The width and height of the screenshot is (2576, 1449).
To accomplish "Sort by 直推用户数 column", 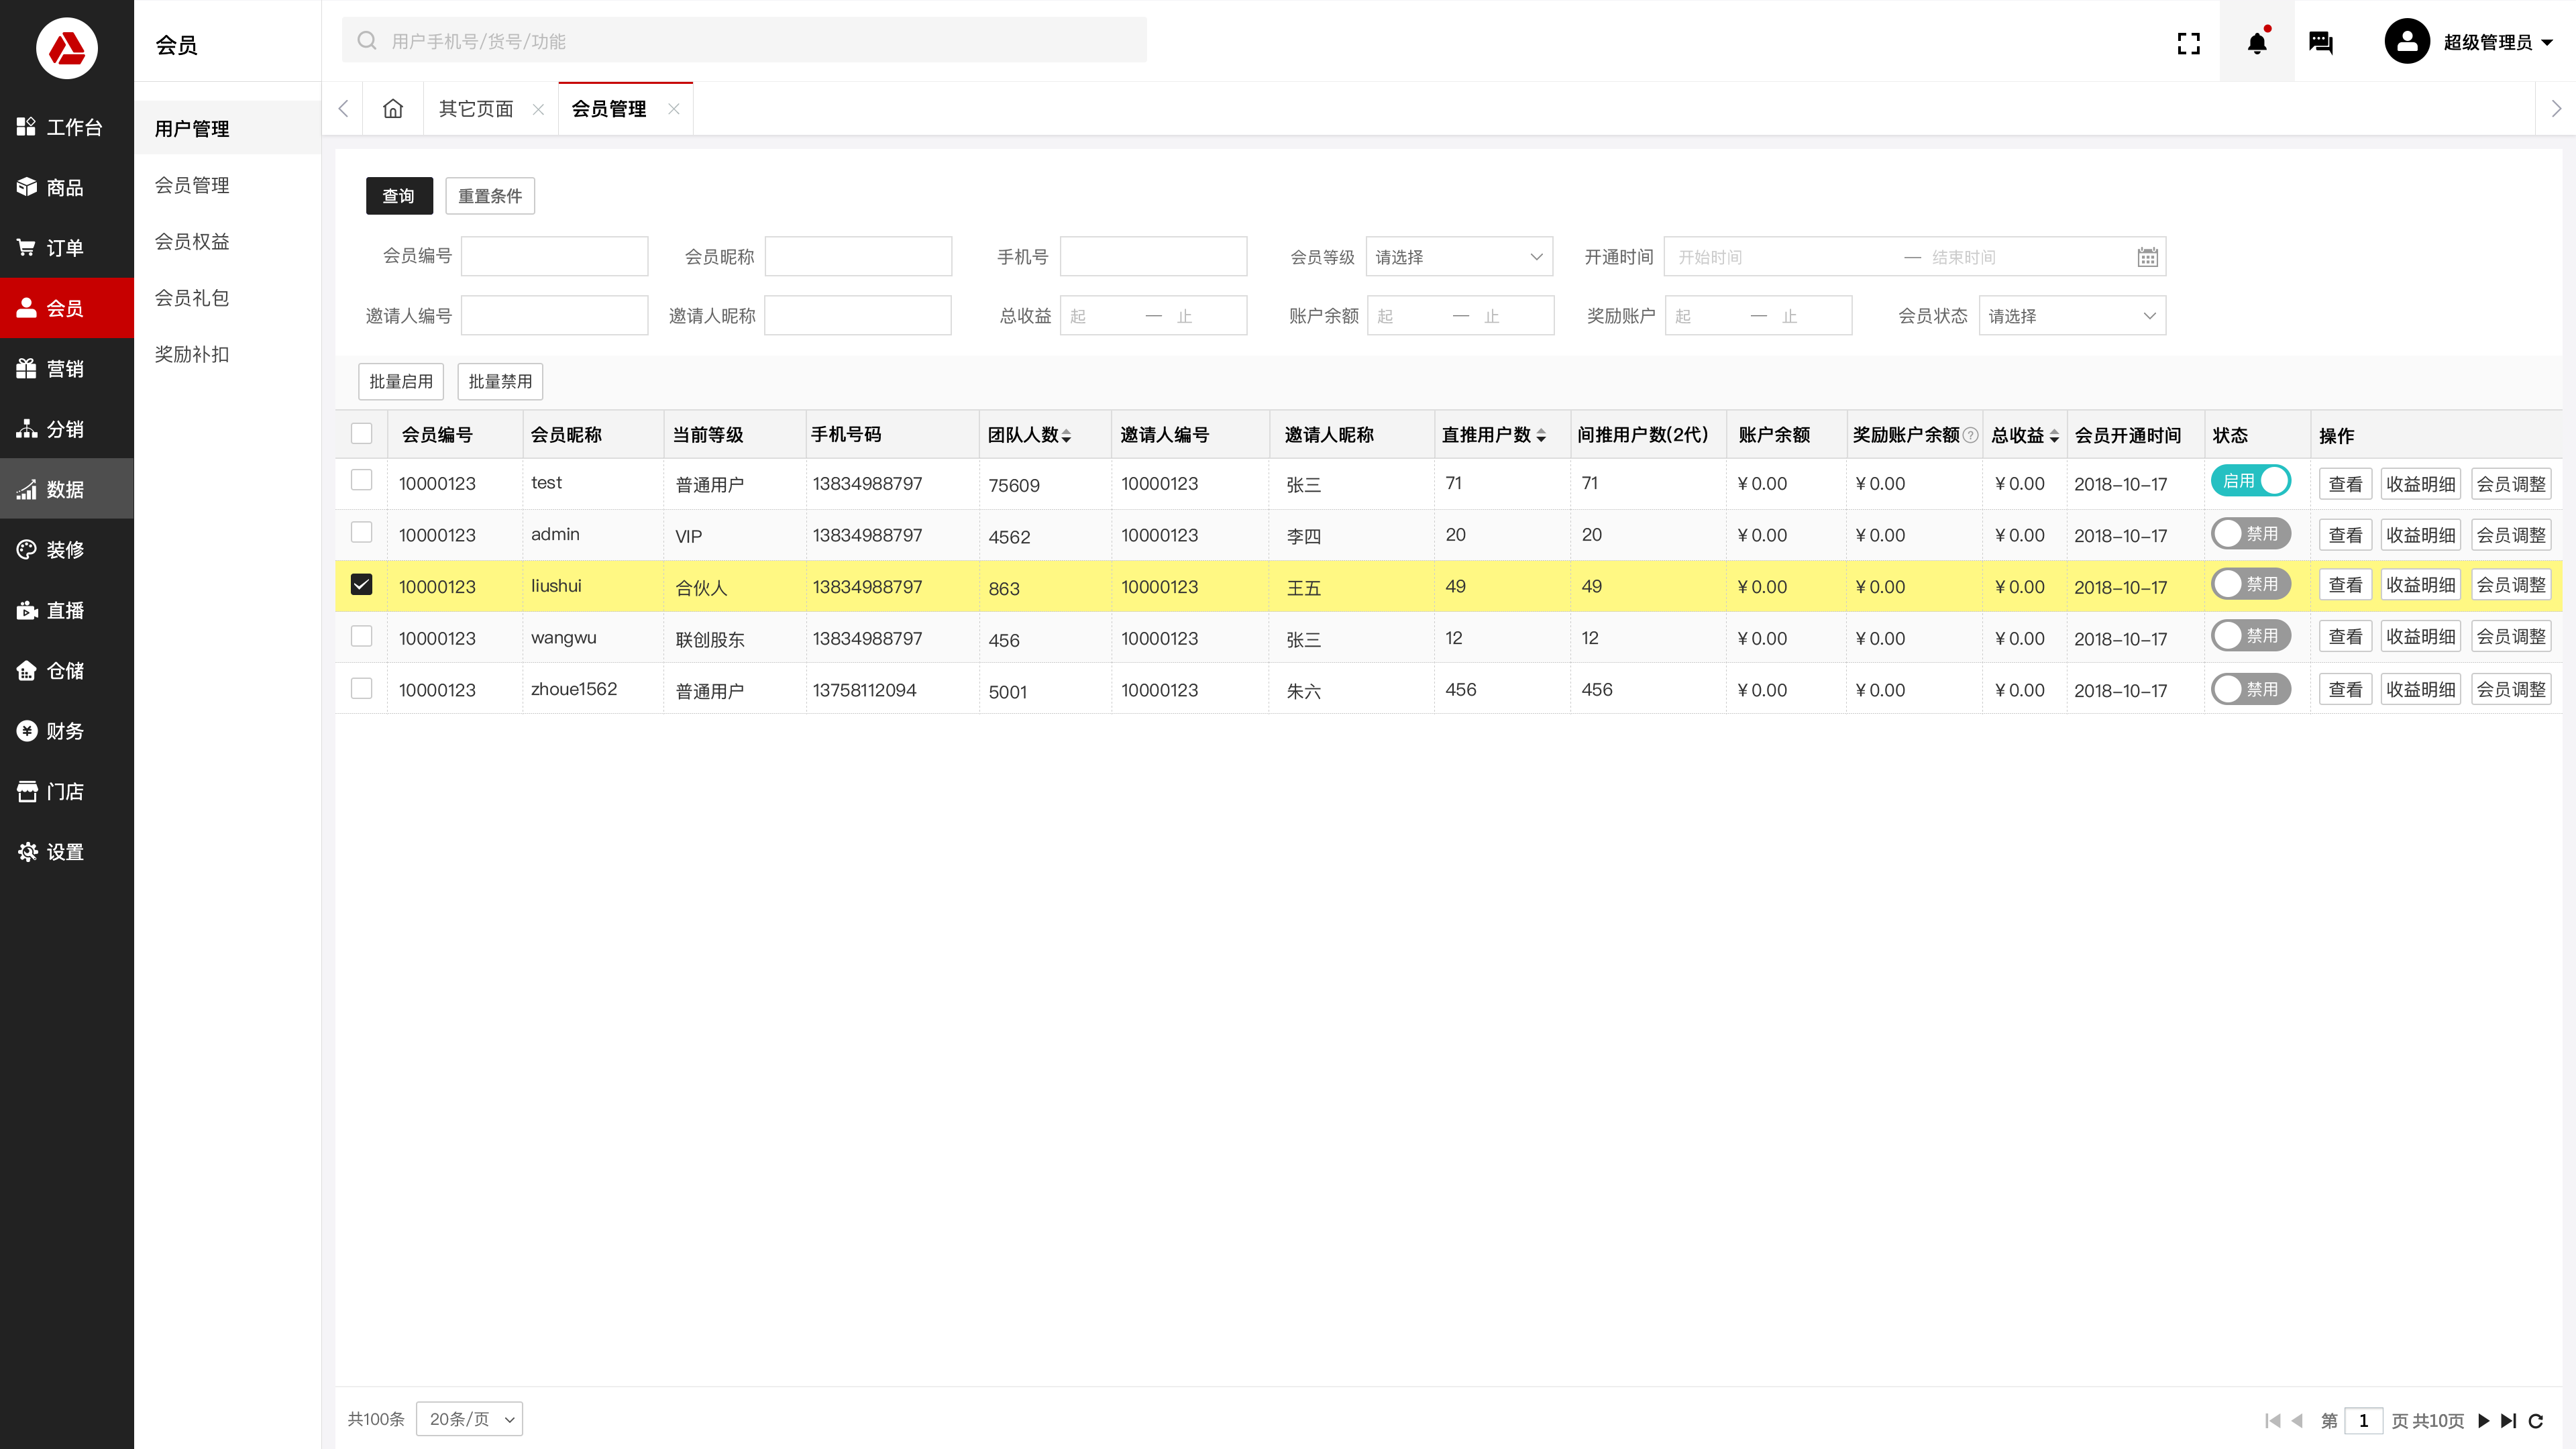I will click(x=1541, y=436).
